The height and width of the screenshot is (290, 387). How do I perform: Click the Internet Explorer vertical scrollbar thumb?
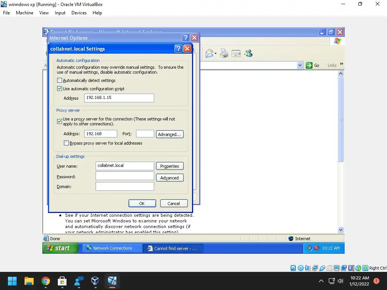tap(341, 119)
